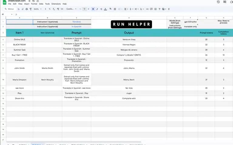Open the functions sigma menu

pyautogui.click(x=169, y=9)
